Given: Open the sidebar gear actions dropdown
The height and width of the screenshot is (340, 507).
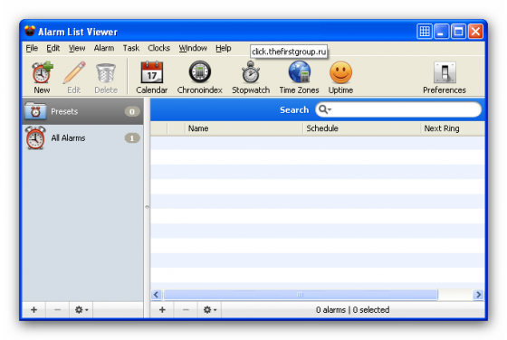Looking at the screenshot, I should (81, 309).
